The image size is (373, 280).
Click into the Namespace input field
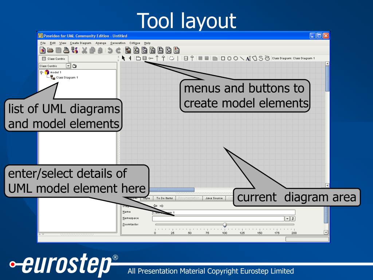coord(218,219)
